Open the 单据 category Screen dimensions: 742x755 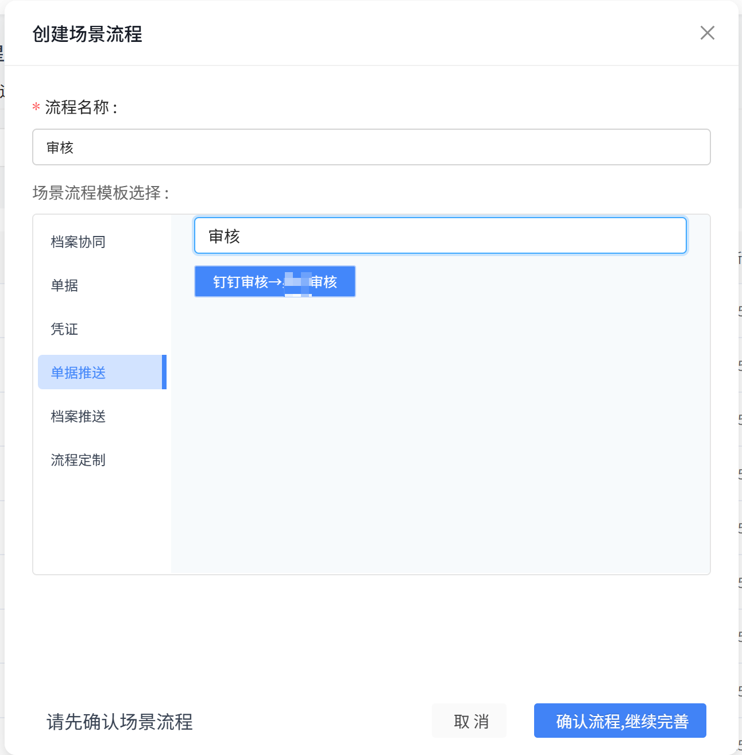64,285
